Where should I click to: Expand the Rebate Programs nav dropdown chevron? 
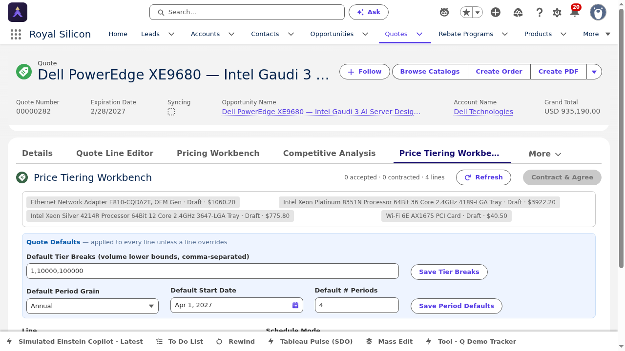505,34
